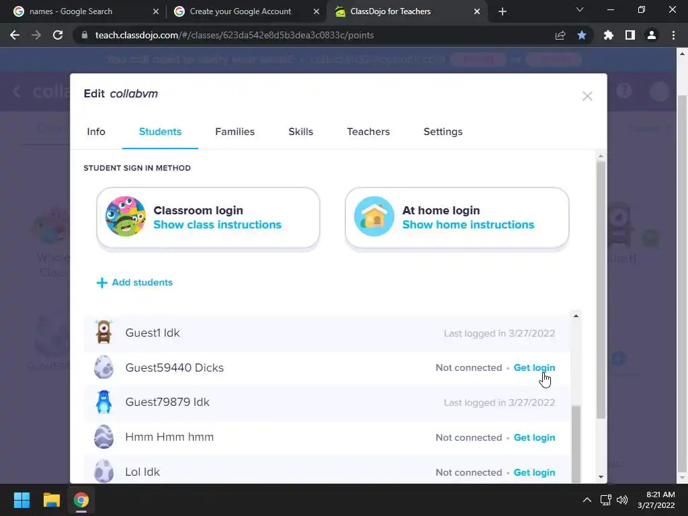Screen dimensions: 688x516
Task: Click the share page icon
Action: pyautogui.click(x=560, y=35)
